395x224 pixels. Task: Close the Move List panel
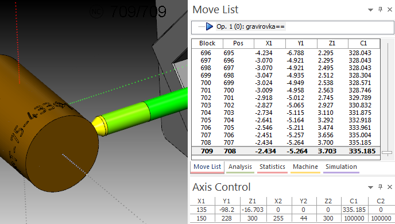click(390, 10)
